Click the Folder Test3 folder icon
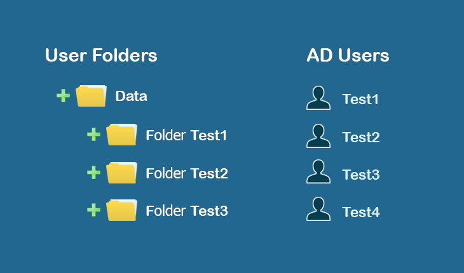The height and width of the screenshot is (273, 464). [121, 210]
